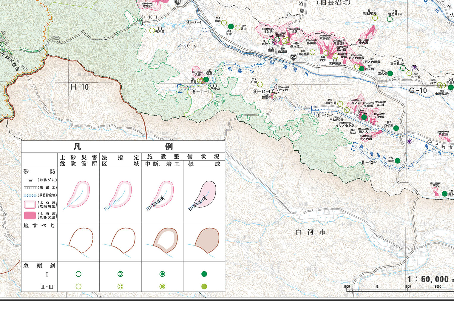Viewport: 454px width, 336px height.
Task: Click the dashed brown landslide outline in legend
Action: (x=81, y=240)
